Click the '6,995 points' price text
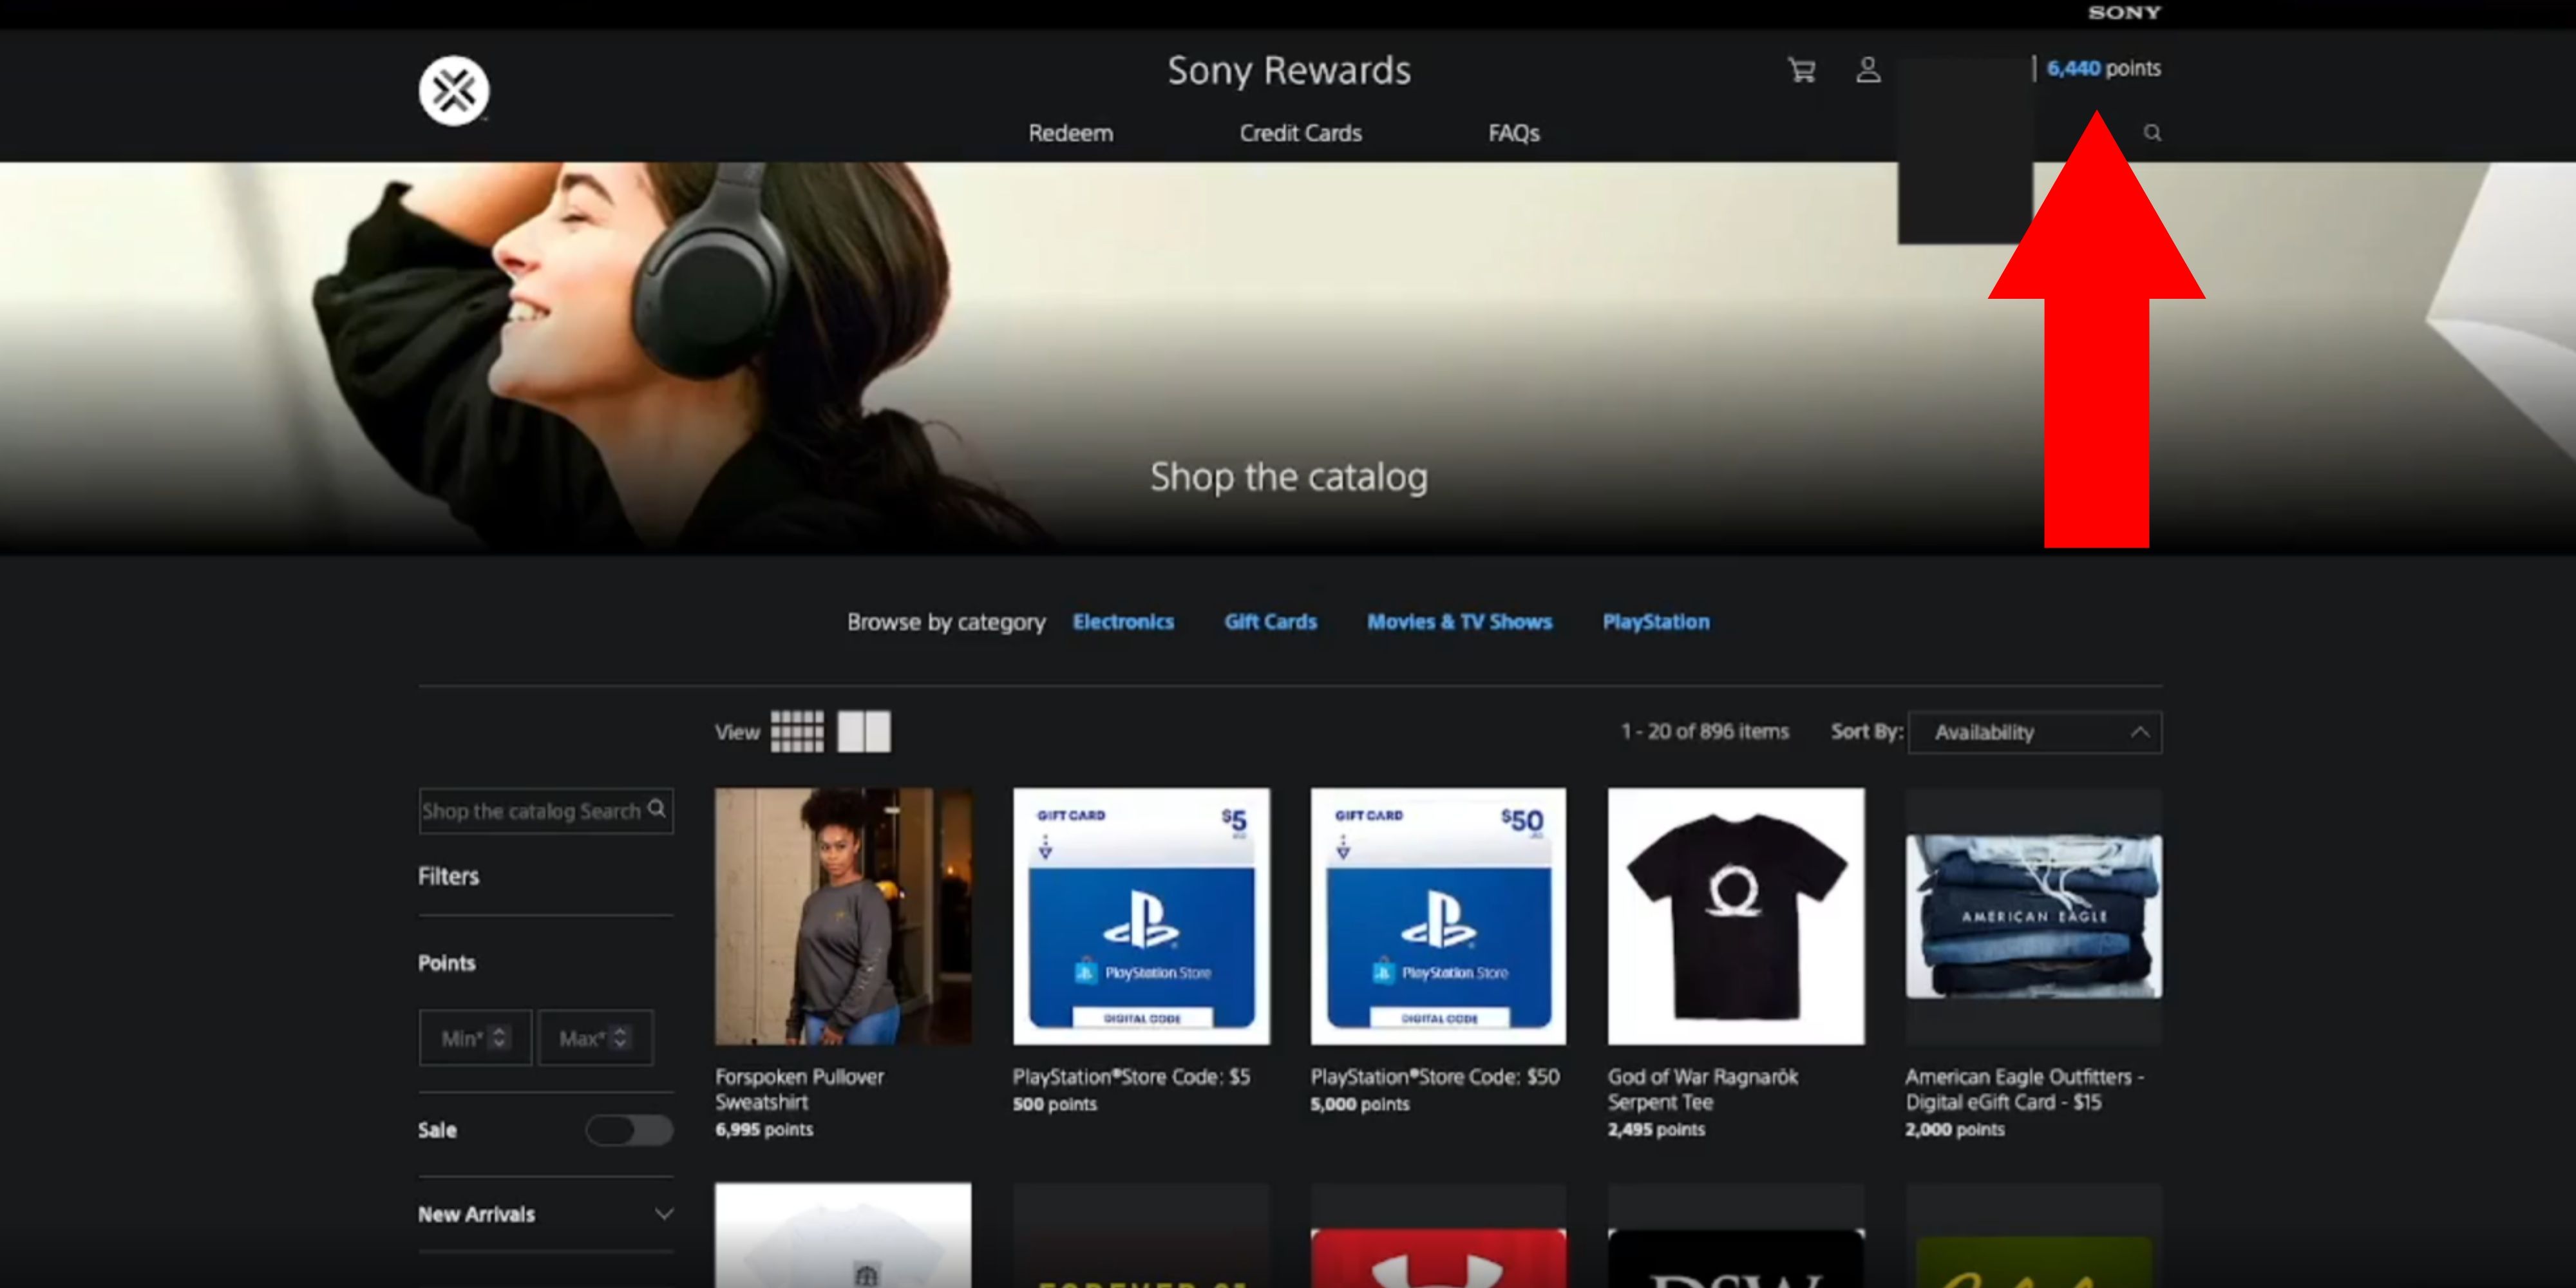The height and width of the screenshot is (1288, 2576). [x=764, y=1129]
